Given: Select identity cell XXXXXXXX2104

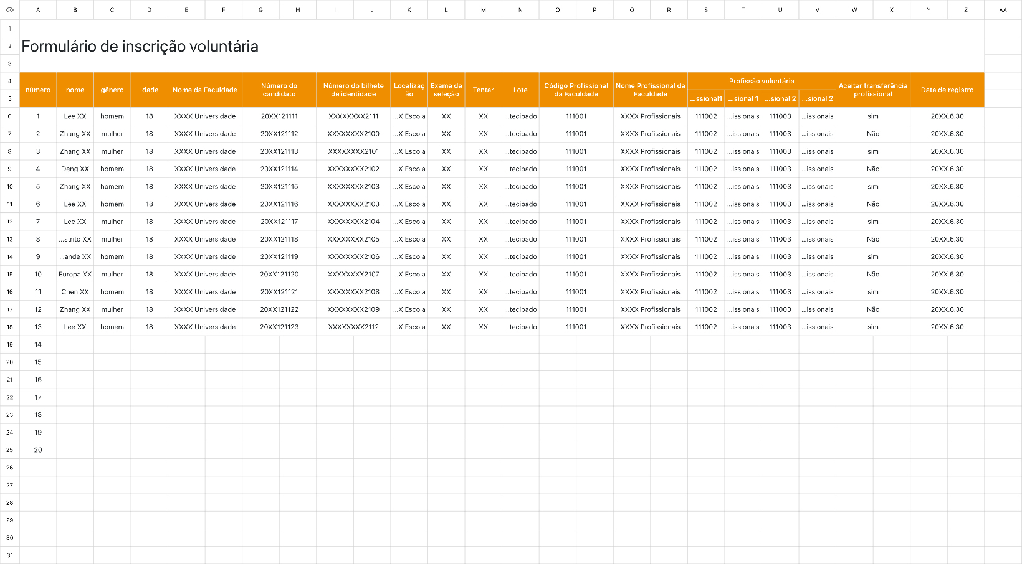Looking at the screenshot, I should click(x=353, y=222).
